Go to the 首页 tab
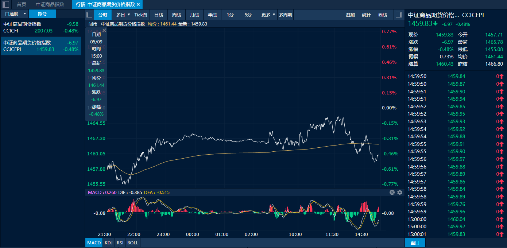Image resolution: width=507 pixels, height=248 pixels. click(x=22, y=4)
